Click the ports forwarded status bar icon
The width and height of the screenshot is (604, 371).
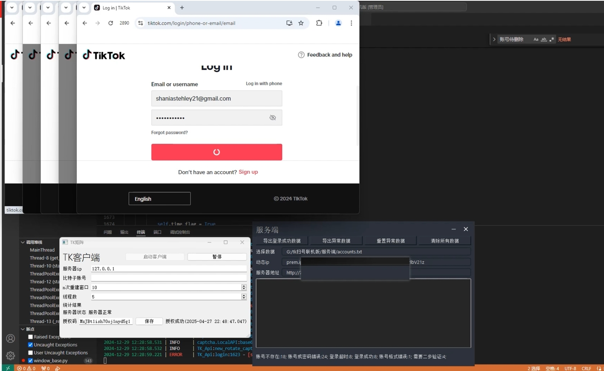(x=46, y=368)
